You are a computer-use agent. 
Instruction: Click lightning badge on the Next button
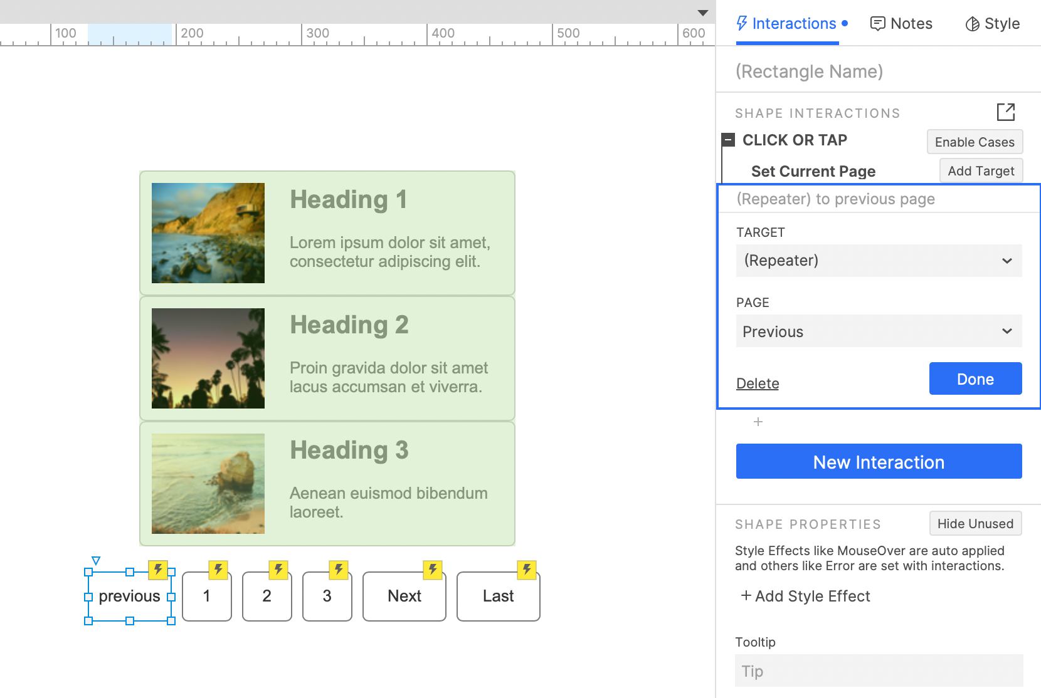click(x=433, y=570)
